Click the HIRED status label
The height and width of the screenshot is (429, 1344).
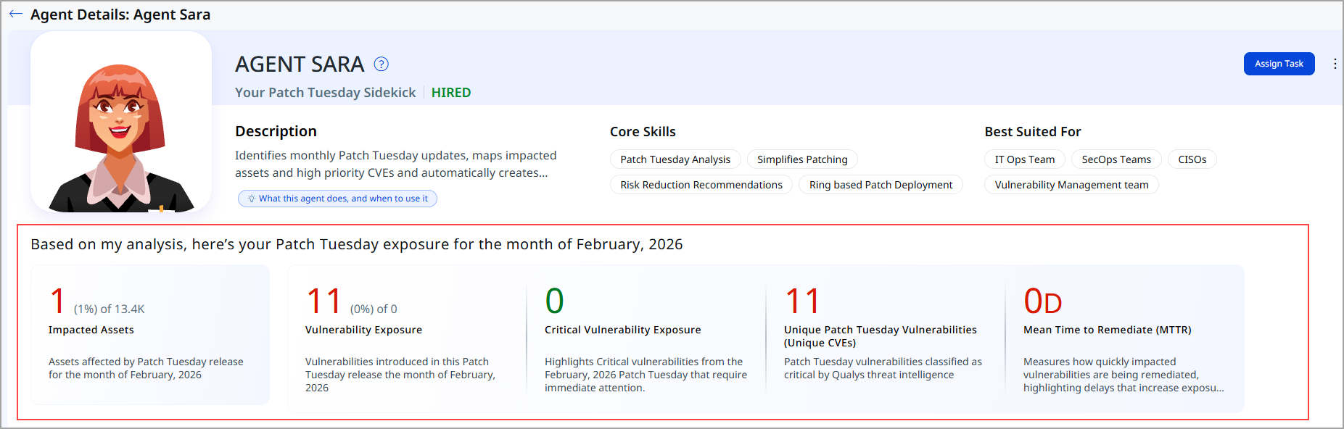[451, 93]
